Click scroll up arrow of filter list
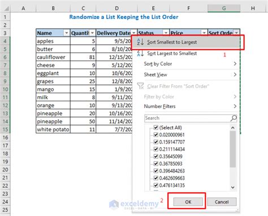The height and width of the screenshot is (216, 268). [233, 128]
